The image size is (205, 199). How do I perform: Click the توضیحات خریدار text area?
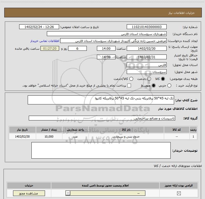(x=101, y=150)
